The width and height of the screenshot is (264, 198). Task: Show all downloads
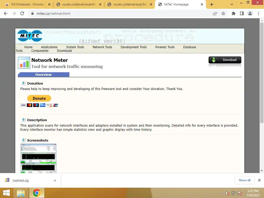point(244,180)
